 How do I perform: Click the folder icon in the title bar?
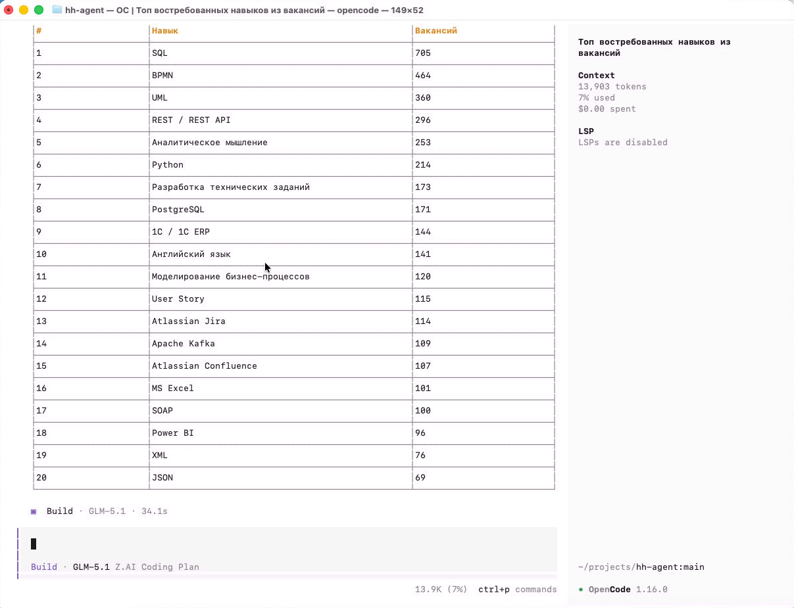[57, 10]
